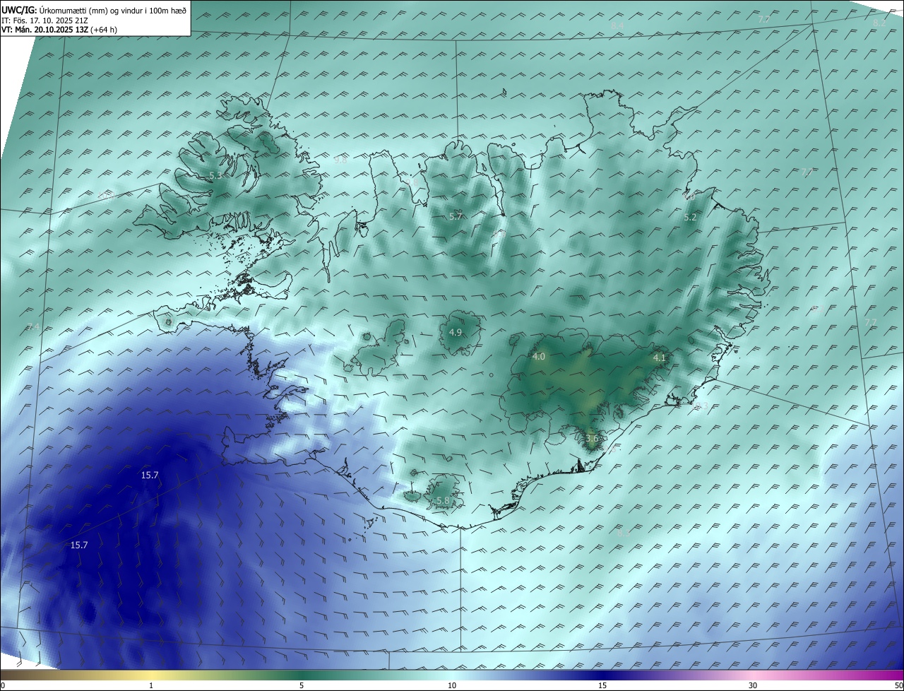Click the 30 tick on the color scale
This screenshot has width=904, height=691.
point(753,685)
